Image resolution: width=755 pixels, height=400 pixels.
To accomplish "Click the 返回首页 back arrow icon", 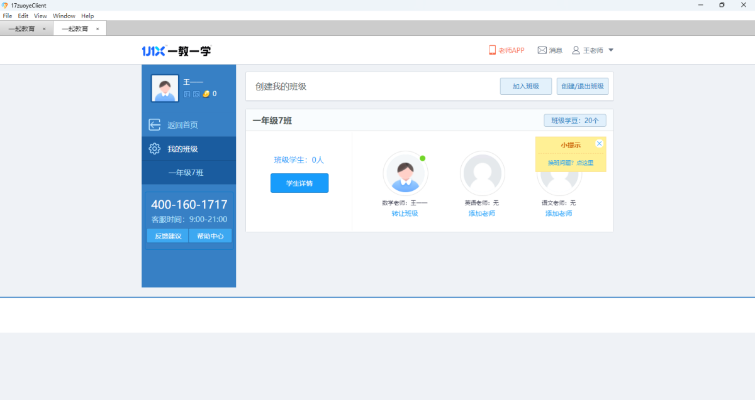I will click(x=155, y=125).
